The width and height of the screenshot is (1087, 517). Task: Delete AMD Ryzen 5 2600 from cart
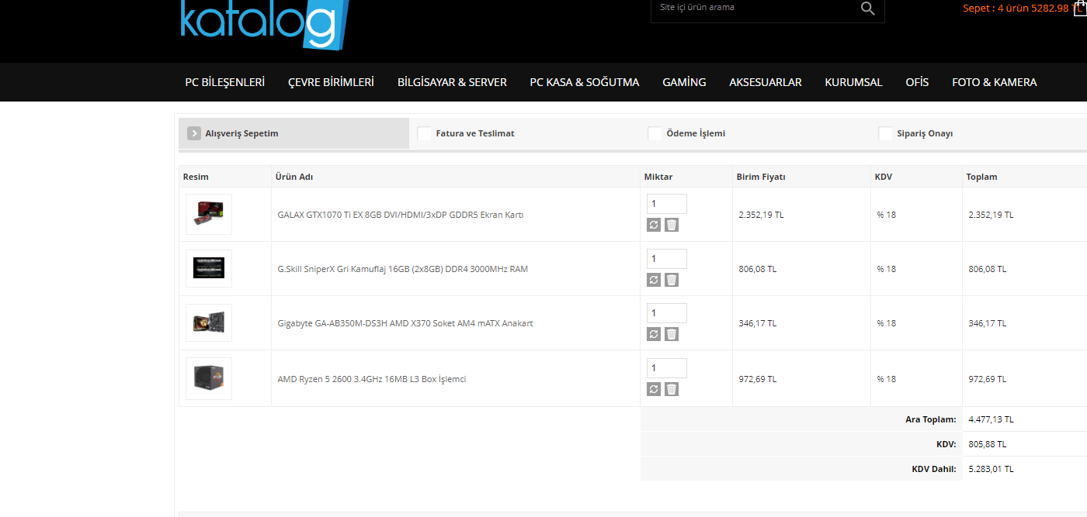[672, 388]
